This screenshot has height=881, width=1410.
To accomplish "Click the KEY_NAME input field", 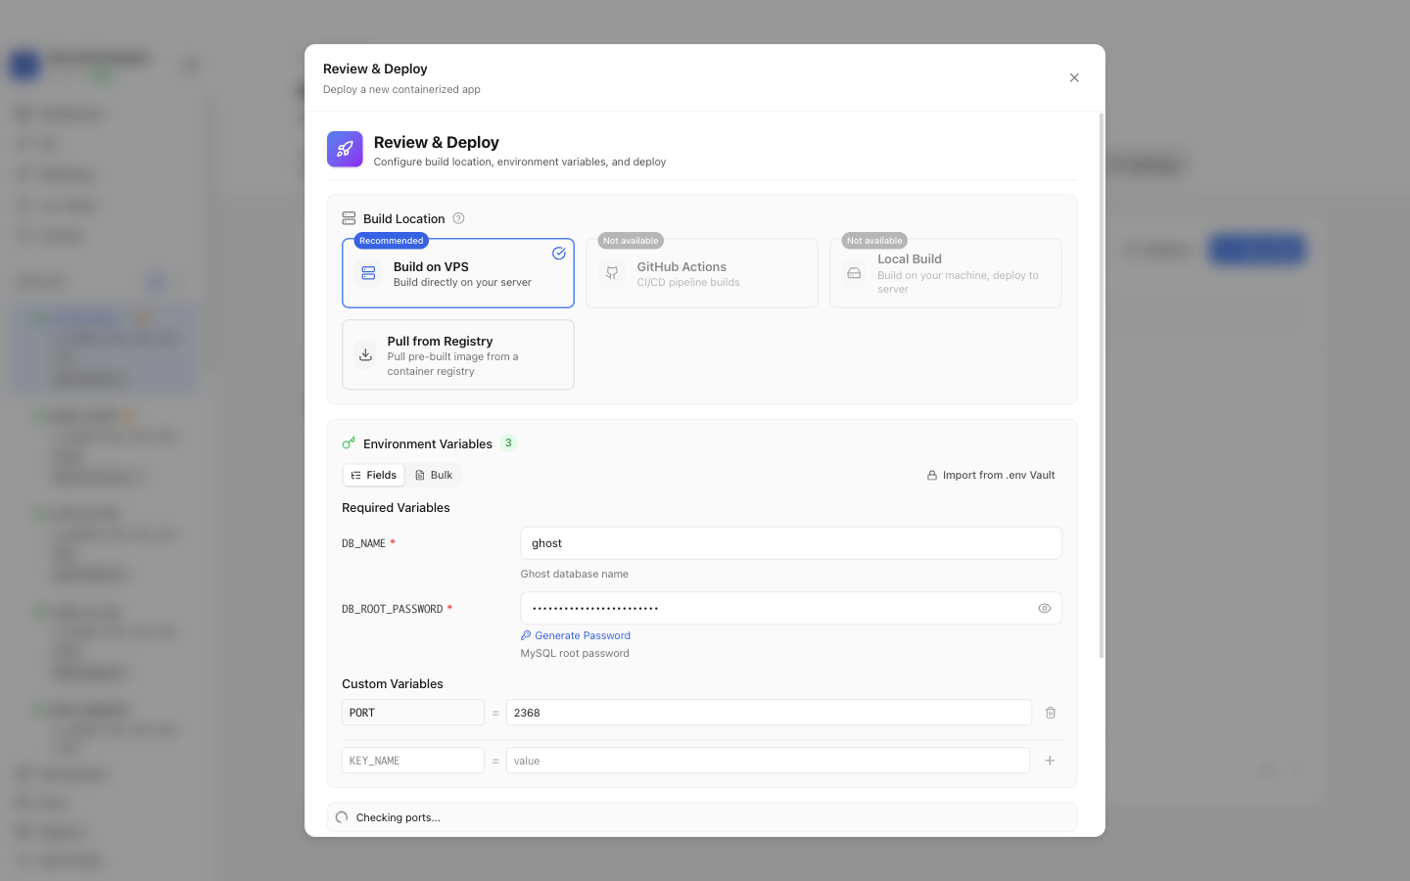I will pos(413,761).
